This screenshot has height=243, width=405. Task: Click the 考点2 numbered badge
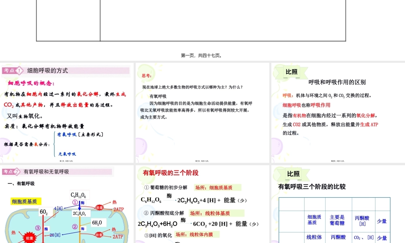[x=17, y=172]
